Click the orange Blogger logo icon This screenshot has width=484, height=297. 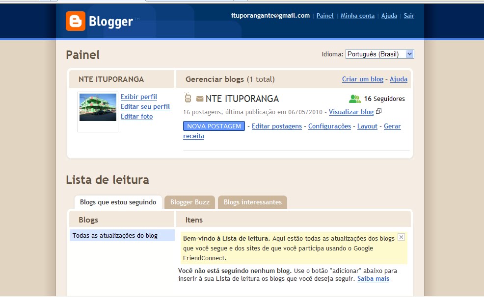75,21
